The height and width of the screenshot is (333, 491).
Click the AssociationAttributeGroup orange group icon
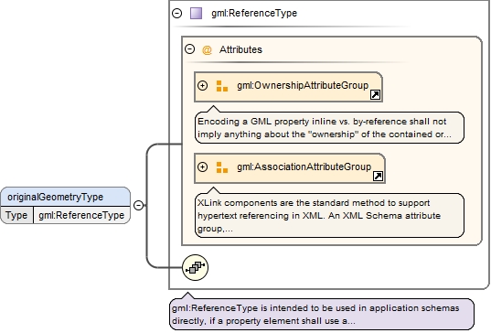tap(222, 167)
